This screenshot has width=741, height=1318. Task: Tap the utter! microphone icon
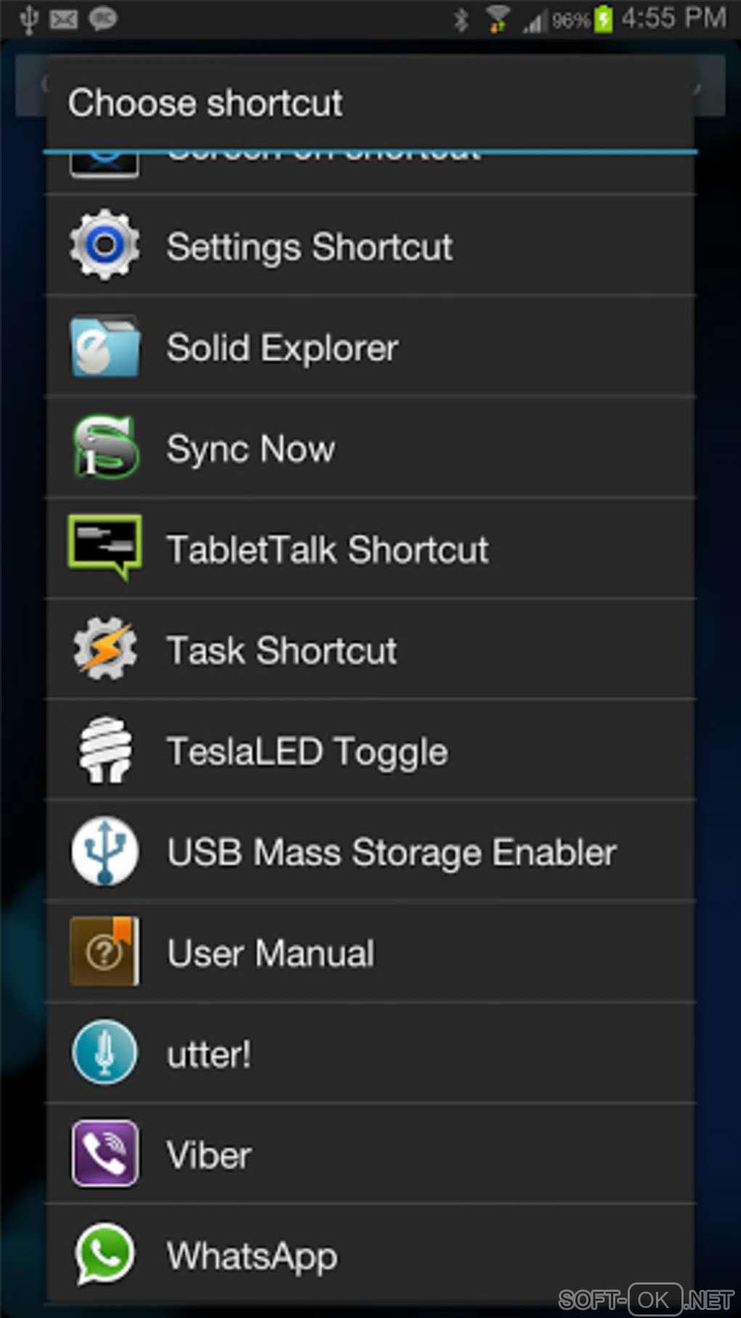[105, 1053]
